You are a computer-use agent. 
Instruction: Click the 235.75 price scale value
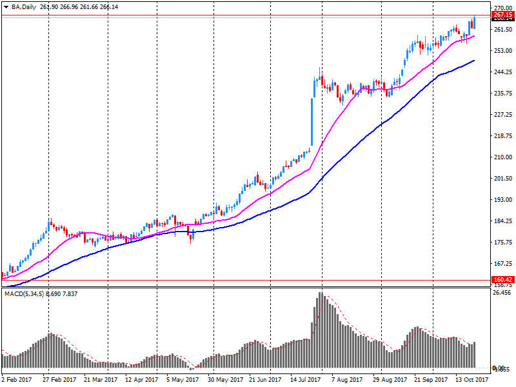tap(503, 93)
